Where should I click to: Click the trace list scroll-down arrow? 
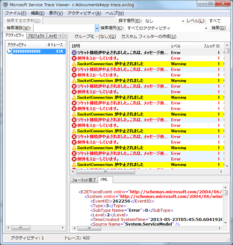pyautogui.click(x=227, y=166)
